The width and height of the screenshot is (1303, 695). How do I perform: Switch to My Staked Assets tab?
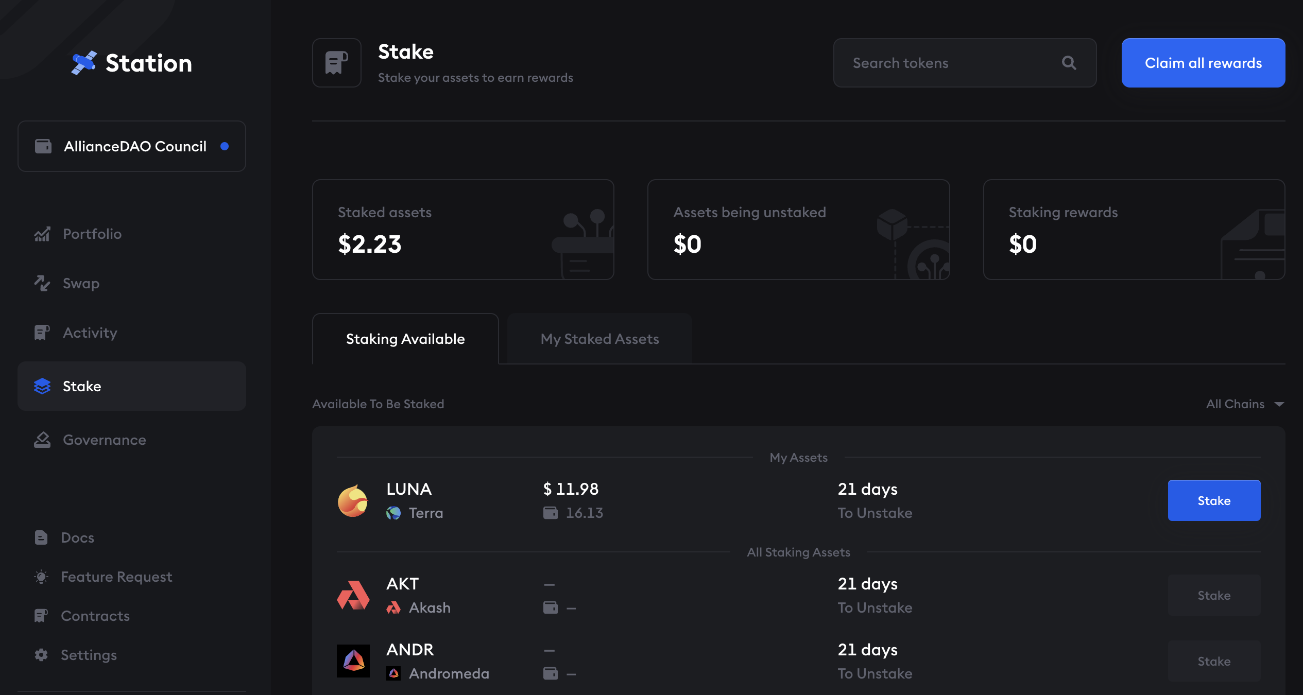[x=599, y=339]
